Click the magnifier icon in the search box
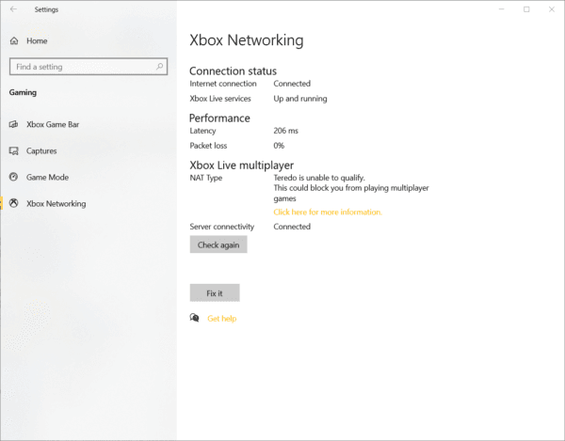Image resolution: width=565 pixels, height=441 pixels. tap(161, 67)
